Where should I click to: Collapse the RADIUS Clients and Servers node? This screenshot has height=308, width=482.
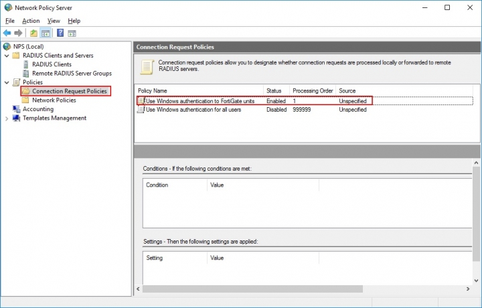point(7,56)
